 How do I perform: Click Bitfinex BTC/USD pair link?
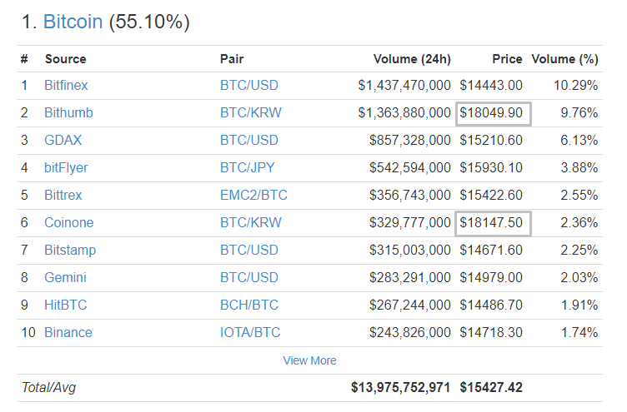(249, 85)
